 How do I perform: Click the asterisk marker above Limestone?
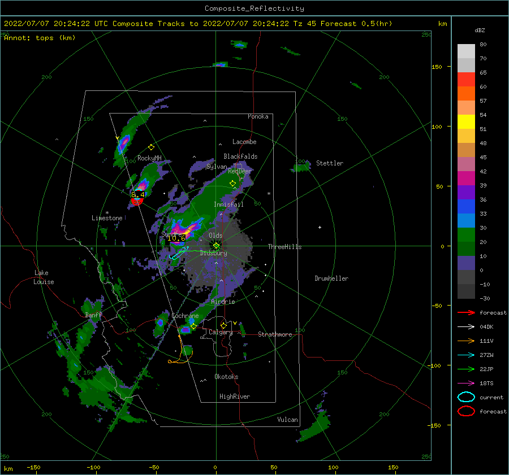pyautogui.click(x=107, y=213)
